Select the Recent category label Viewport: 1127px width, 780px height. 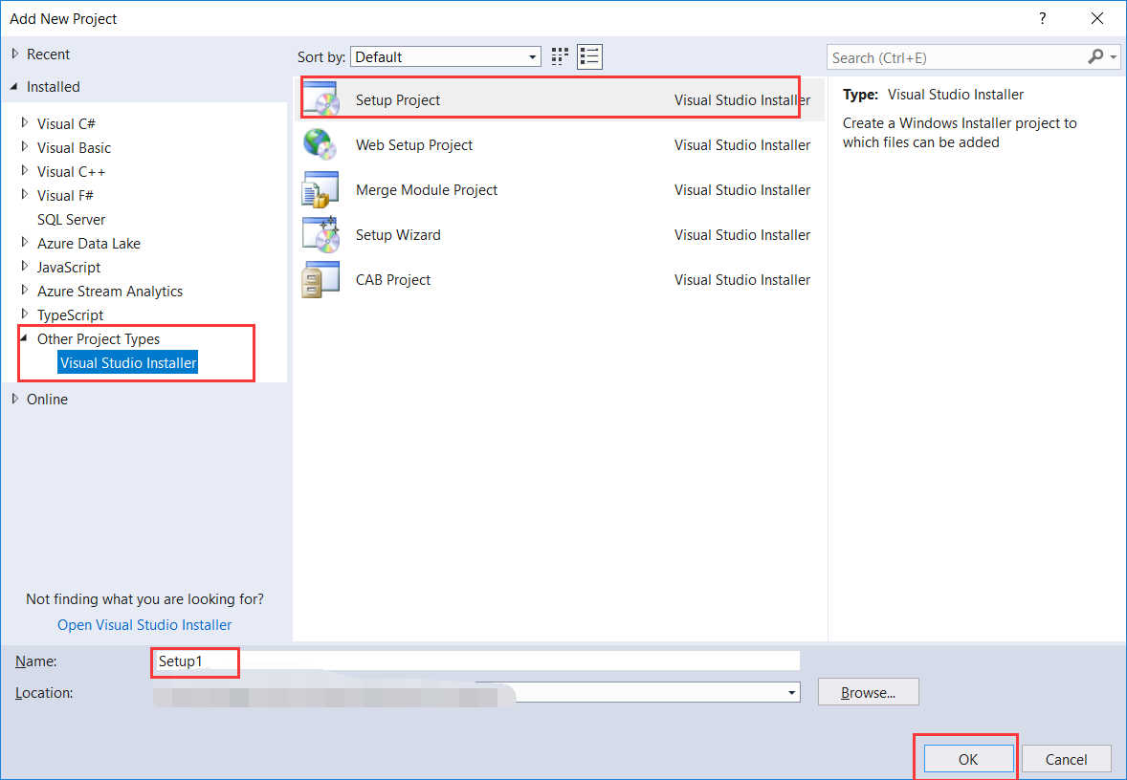(x=48, y=54)
